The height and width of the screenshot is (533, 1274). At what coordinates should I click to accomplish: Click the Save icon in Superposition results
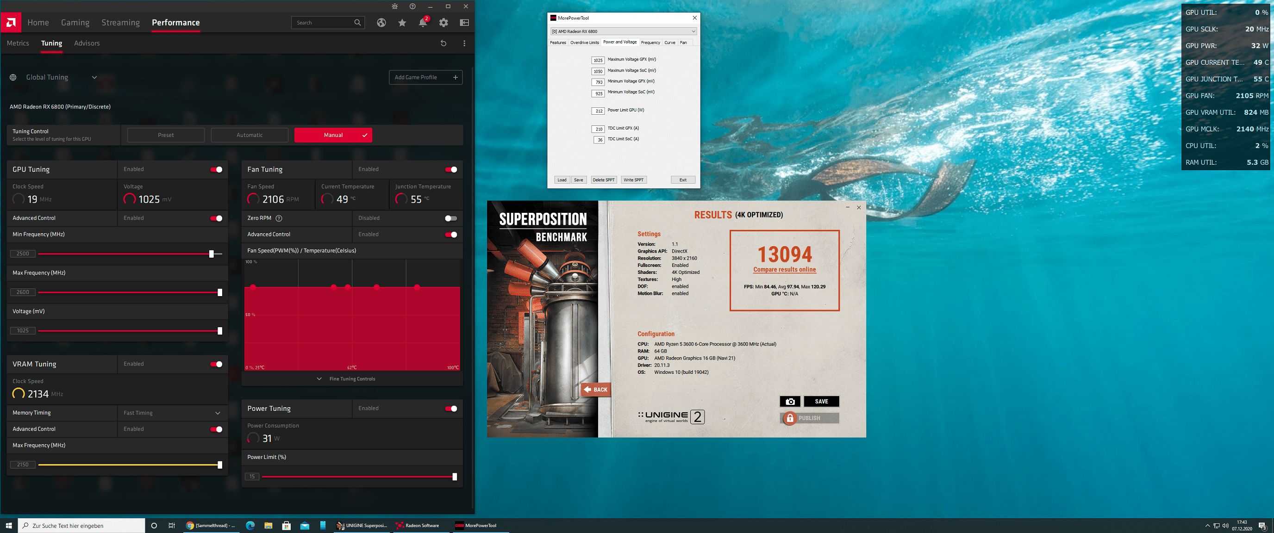click(x=821, y=401)
